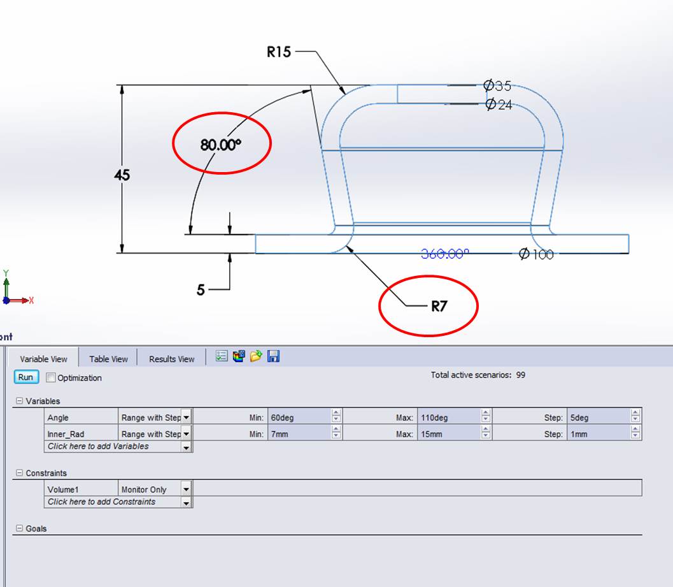Open Volume1 Monitor Only dropdown
Screen dimensions: 673x587
click(x=186, y=490)
